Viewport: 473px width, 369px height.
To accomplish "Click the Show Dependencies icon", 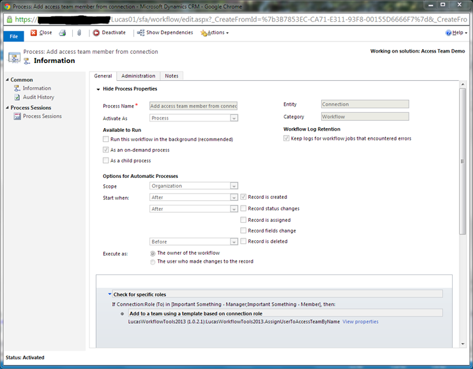I will 141,33.
